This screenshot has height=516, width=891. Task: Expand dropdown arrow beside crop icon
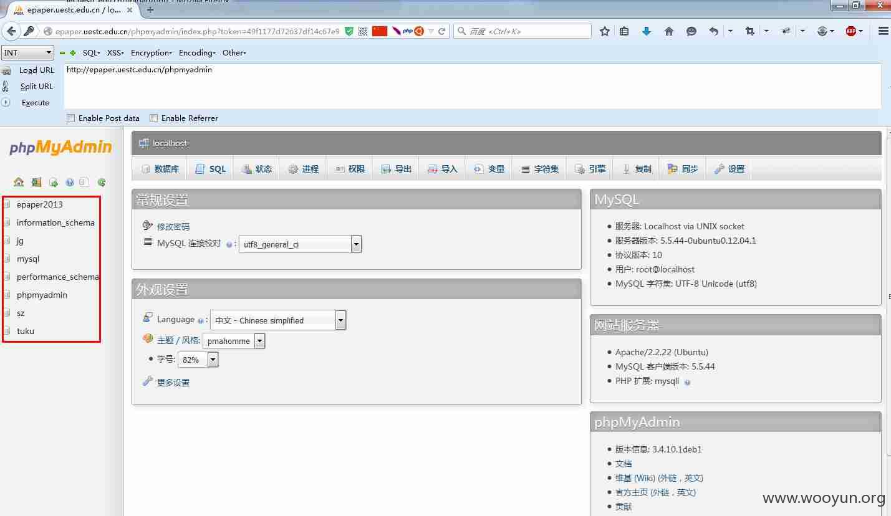[766, 31]
